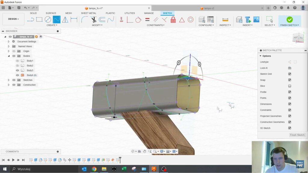Activate the Fit Point Spline tool

57,20
